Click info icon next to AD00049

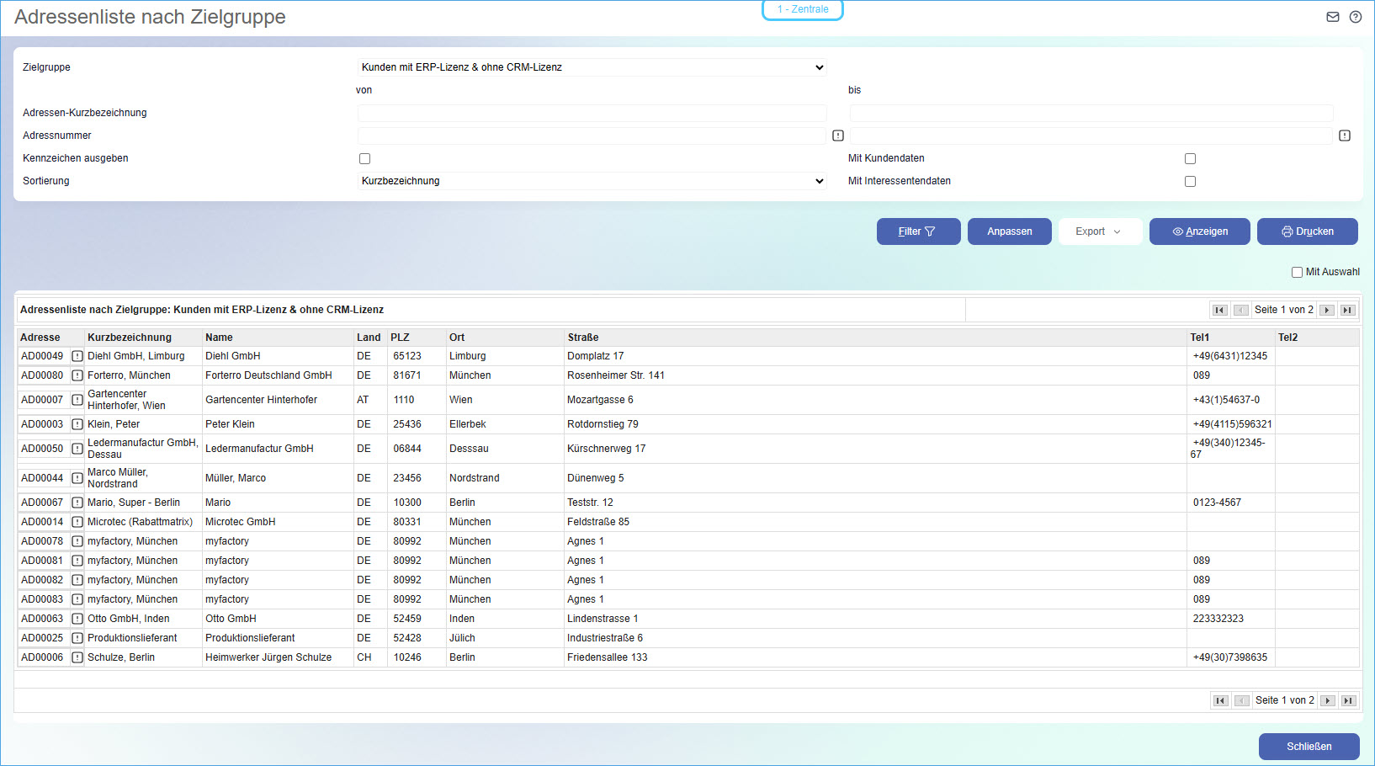(x=77, y=356)
